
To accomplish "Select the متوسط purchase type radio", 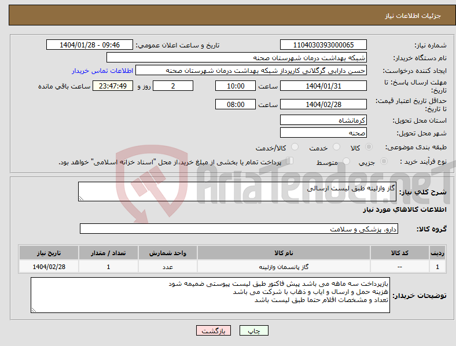I will point(346,161).
